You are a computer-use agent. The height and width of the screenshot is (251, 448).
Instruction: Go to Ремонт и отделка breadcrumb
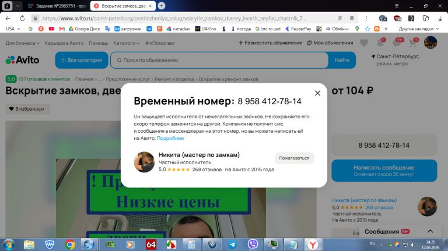click(174, 79)
